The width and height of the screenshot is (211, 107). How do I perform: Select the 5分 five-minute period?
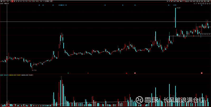point(26,1)
